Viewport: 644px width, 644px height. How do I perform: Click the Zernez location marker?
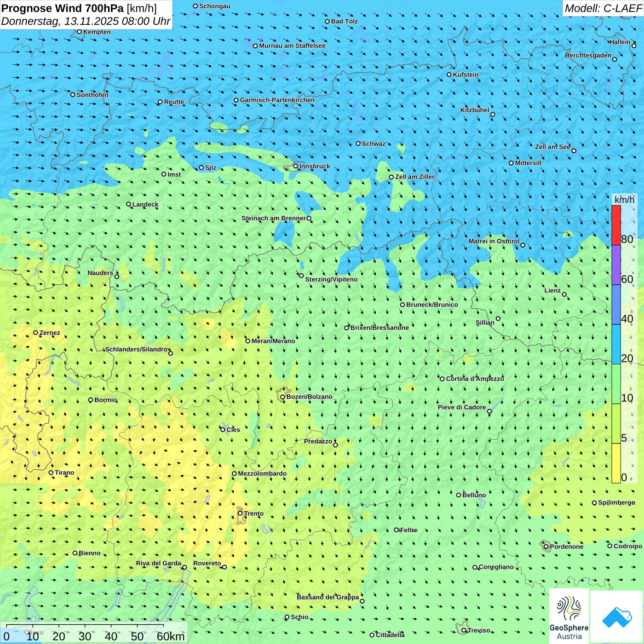pos(36,333)
